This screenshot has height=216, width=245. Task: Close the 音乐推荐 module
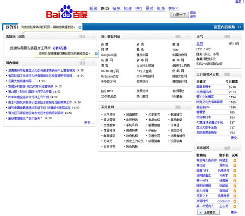point(238,148)
